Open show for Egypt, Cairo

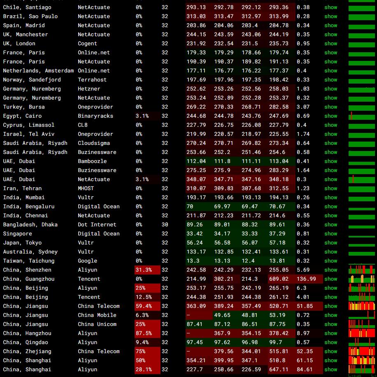click(330, 116)
